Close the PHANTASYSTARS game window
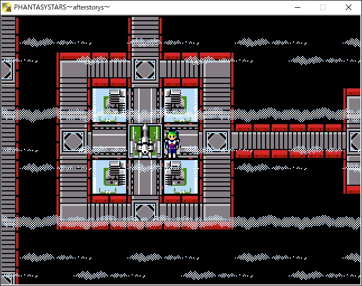The height and width of the screenshot is (286, 362). tap(349, 7)
